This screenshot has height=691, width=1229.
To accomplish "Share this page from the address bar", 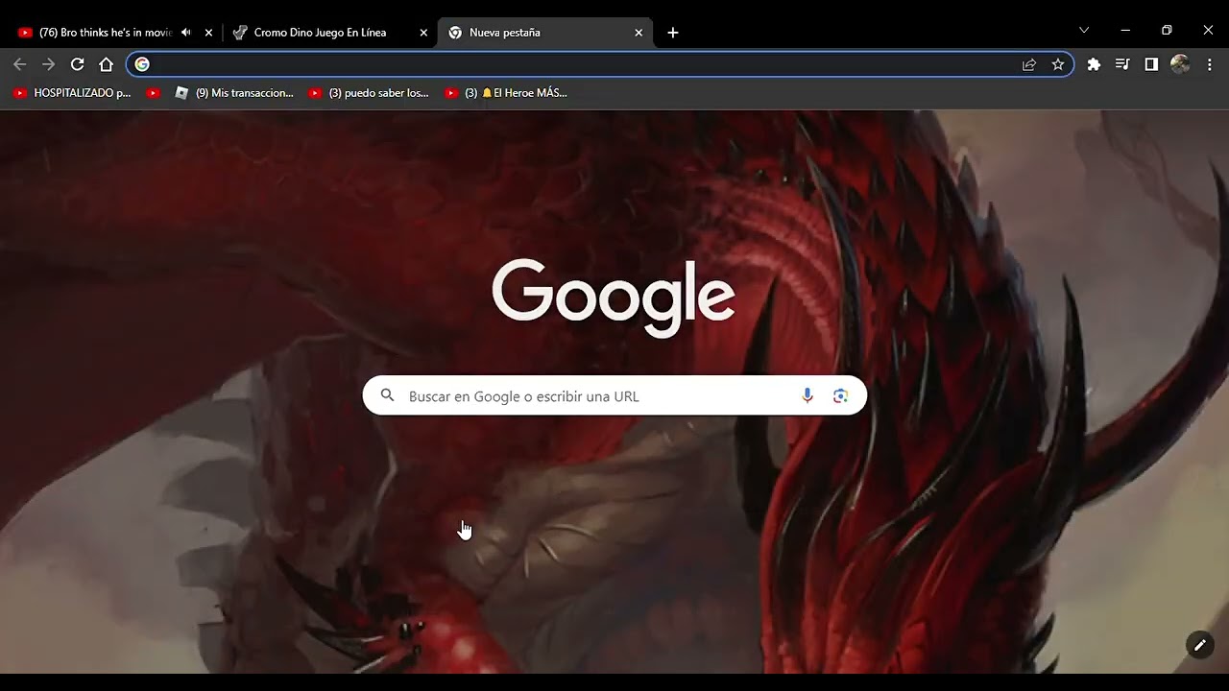I will pyautogui.click(x=1029, y=64).
